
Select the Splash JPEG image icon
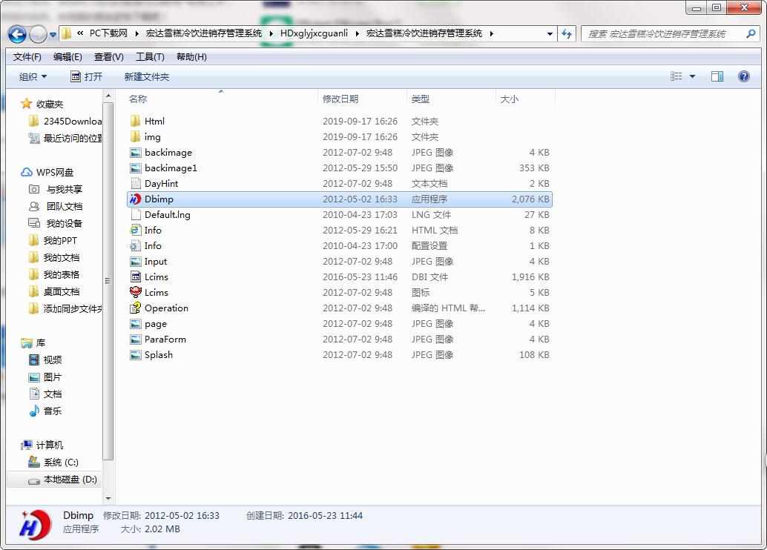tap(136, 355)
